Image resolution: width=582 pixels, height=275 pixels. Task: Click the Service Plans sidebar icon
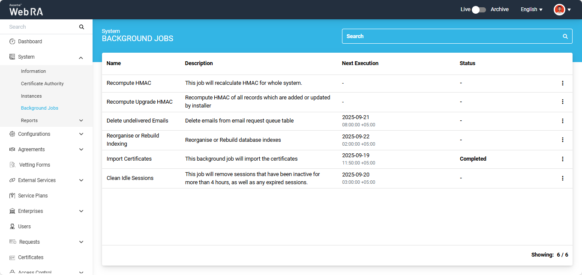pyautogui.click(x=12, y=196)
